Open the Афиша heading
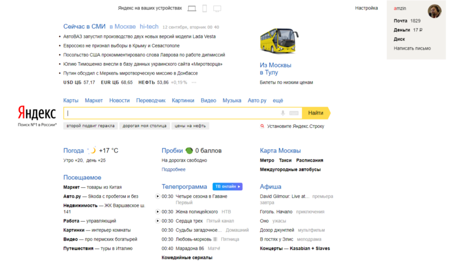This screenshot has height=262, width=449. (x=271, y=187)
